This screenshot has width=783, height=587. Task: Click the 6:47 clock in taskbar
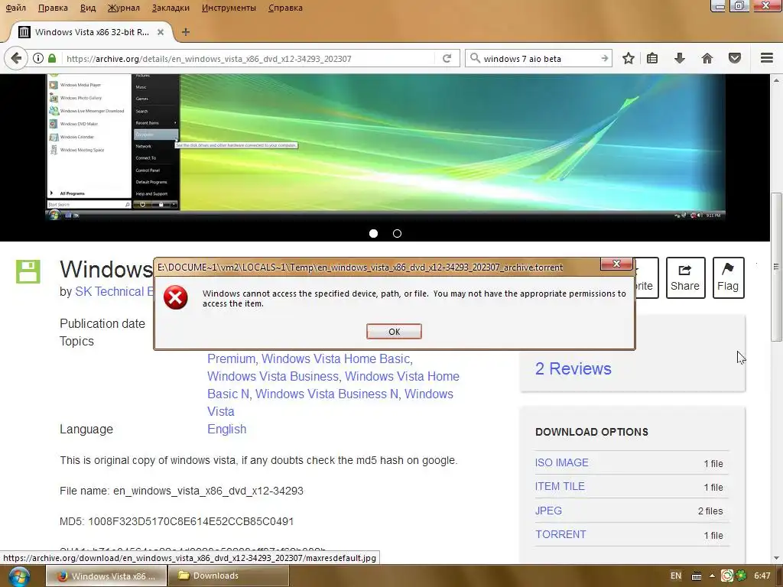coord(762,576)
